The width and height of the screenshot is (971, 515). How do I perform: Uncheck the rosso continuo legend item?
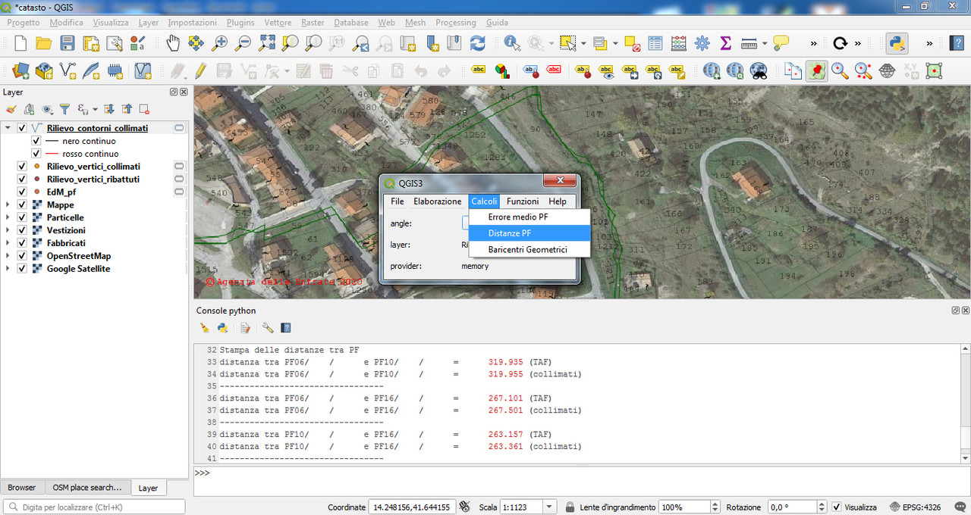tap(36, 154)
